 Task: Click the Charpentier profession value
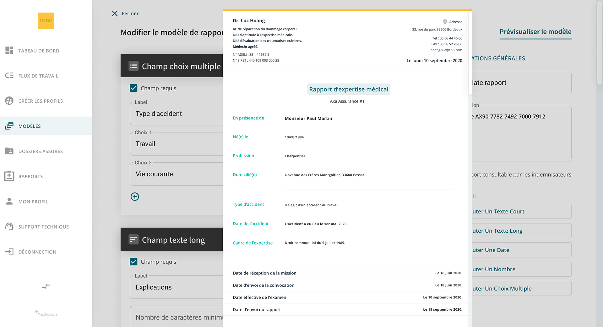295,156
